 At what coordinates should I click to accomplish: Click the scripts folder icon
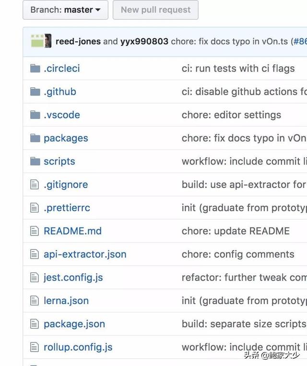[x=35, y=161]
